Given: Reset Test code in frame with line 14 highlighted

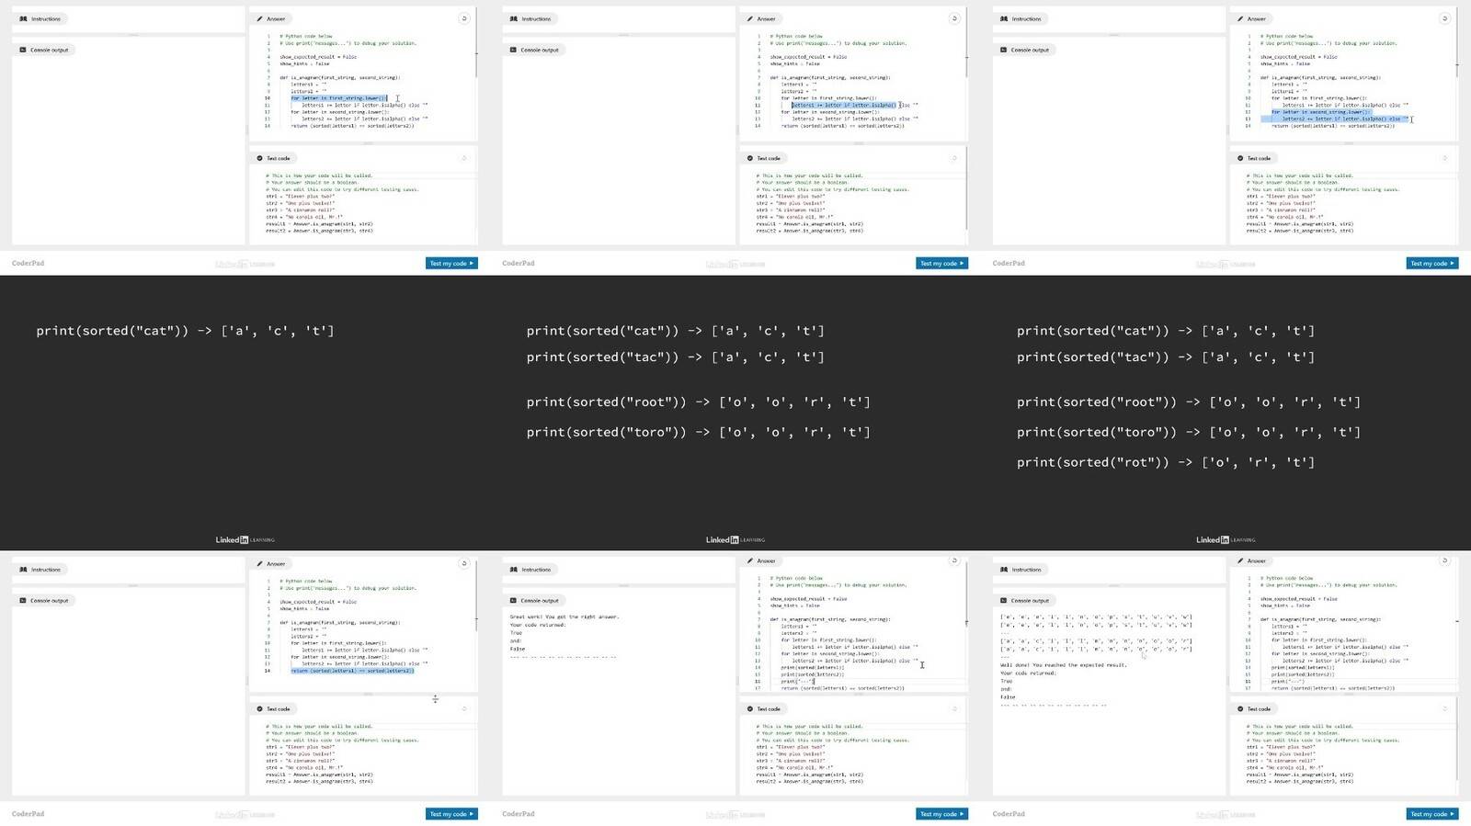Looking at the screenshot, I should click(x=464, y=708).
